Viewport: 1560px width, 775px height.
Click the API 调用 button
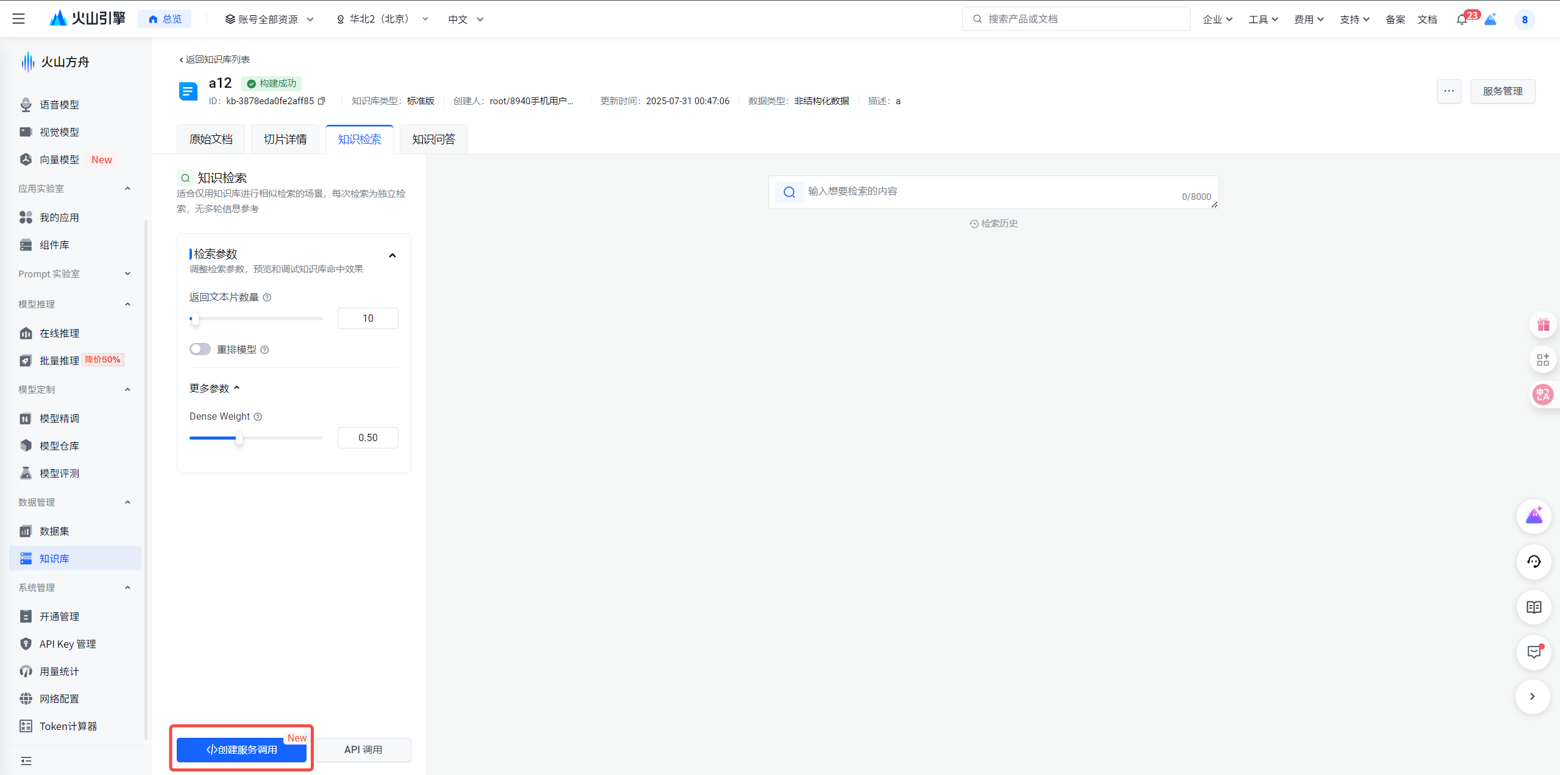pyautogui.click(x=363, y=750)
